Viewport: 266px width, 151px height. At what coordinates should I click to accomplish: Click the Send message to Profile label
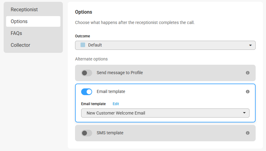[x=120, y=73]
